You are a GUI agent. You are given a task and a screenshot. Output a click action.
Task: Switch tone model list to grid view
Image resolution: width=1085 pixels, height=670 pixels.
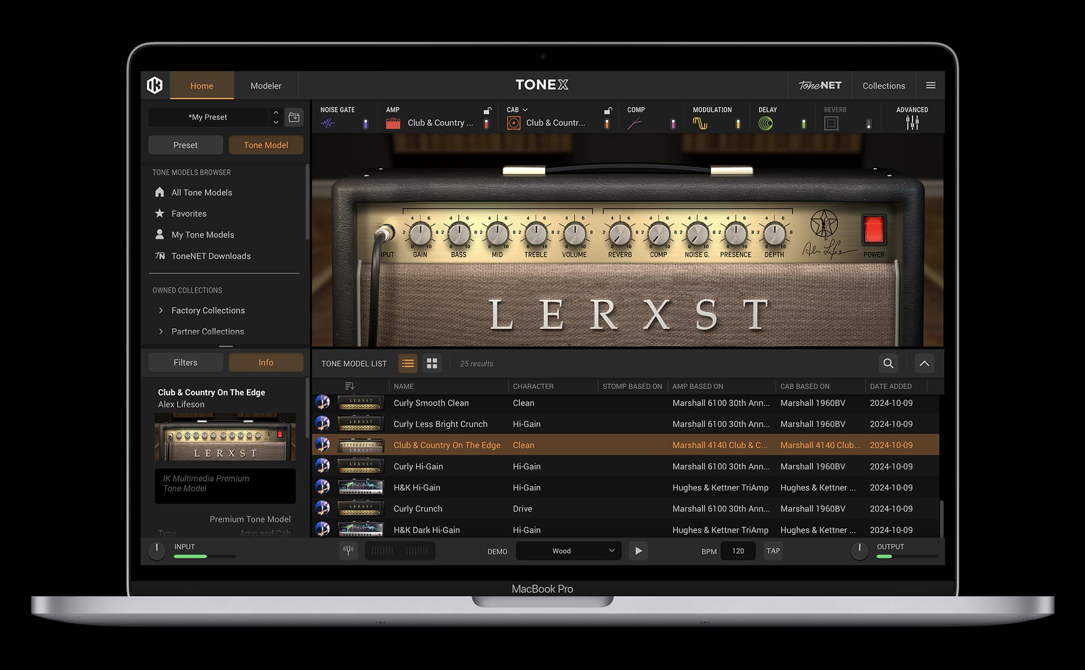[432, 363]
